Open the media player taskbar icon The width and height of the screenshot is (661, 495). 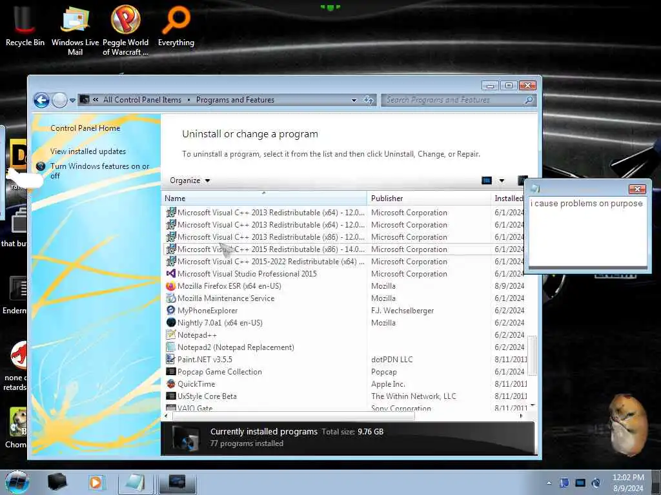point(96,482)
